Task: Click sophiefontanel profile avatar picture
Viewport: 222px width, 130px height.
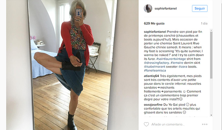Action: coord(148,8)
